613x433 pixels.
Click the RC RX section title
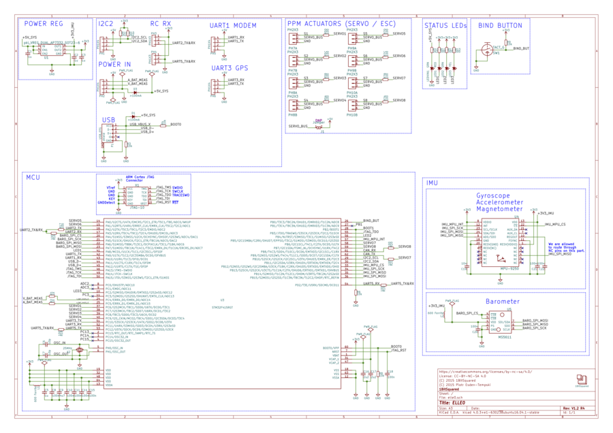160,24
